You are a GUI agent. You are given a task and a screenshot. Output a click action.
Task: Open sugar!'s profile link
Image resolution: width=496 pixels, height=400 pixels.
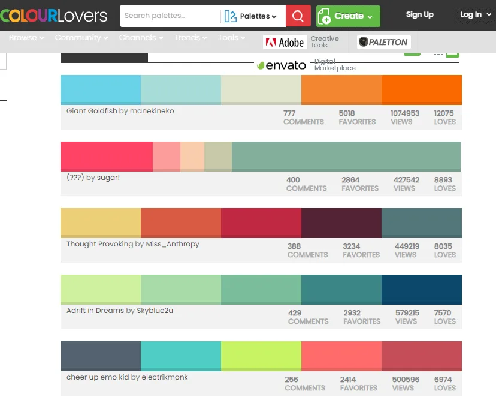tap(108, 178)
